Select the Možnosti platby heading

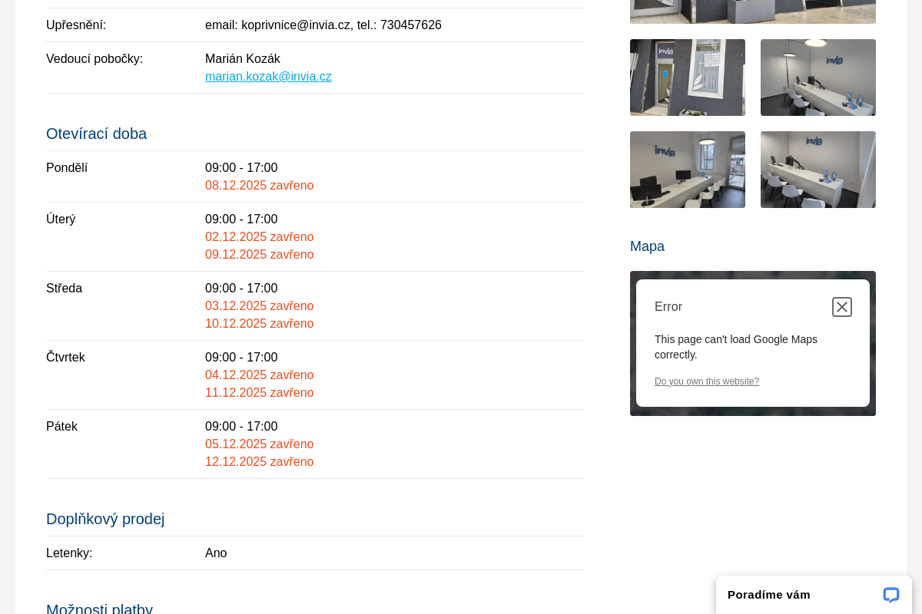click(x=99, y=609)
